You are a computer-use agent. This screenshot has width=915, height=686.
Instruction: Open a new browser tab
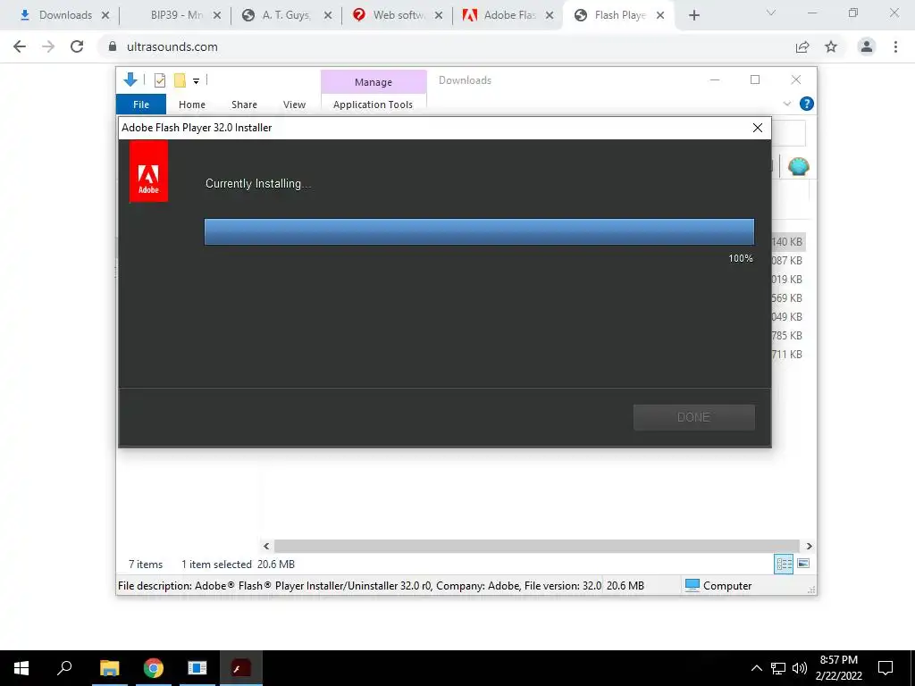click(x=693, y=16)
